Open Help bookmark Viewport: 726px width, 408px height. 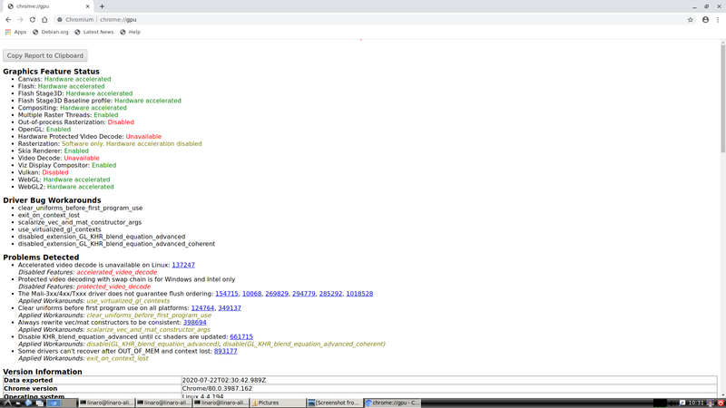130,32
